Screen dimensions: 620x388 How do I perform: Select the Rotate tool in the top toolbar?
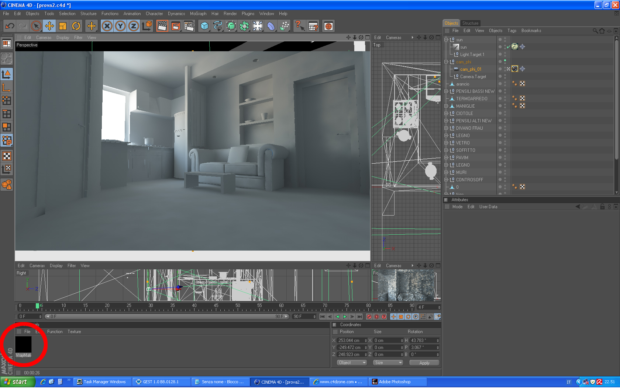(x=76, y=26)
